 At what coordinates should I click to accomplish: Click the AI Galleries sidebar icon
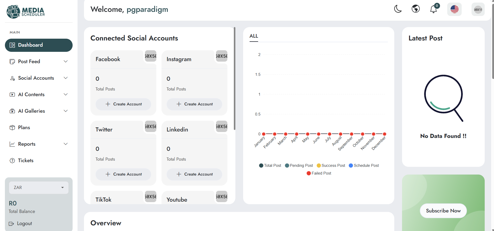[x=12, y=111]
